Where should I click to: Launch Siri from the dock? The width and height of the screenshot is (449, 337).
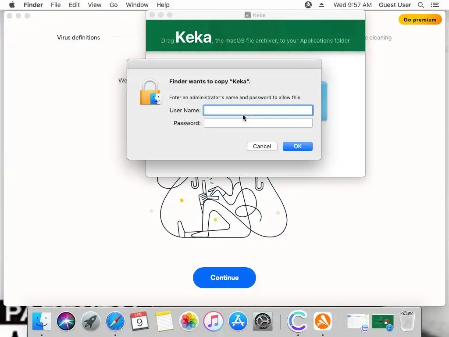click(66, 321)
